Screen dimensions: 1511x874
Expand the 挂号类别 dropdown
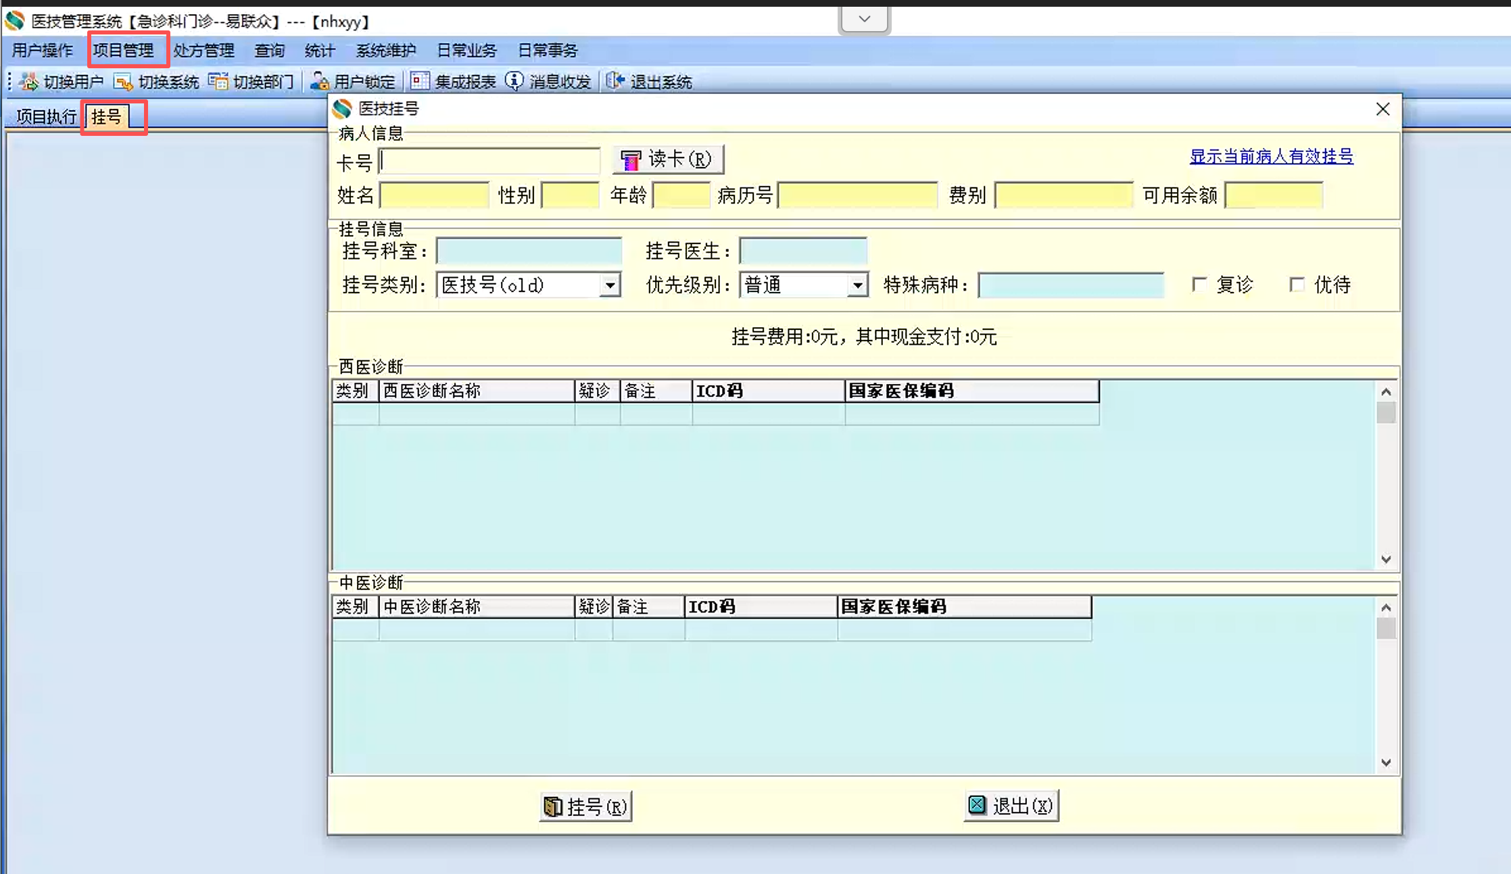[x=610, y=285]
